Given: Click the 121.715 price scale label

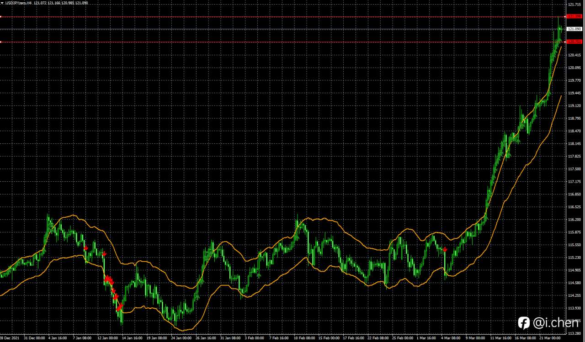Looking at the screenshot, I should 574,5.
